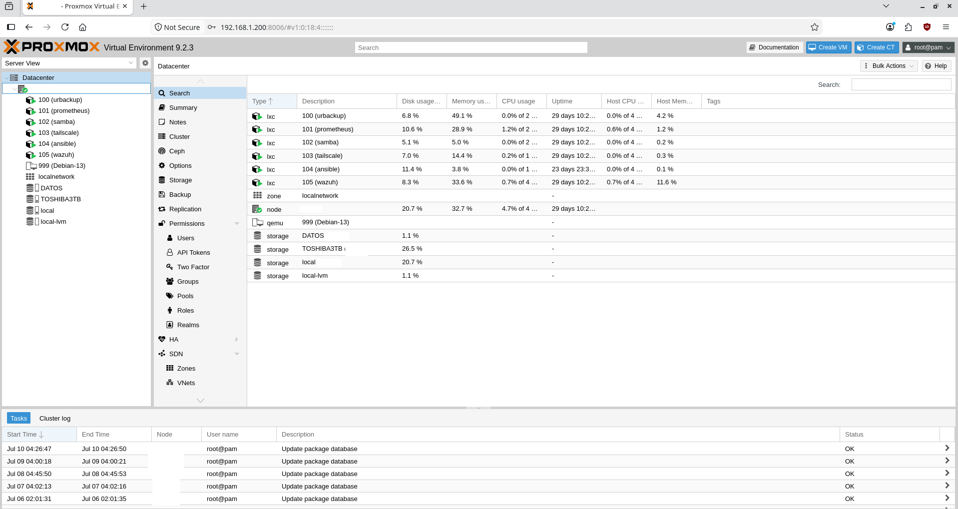
Task: Open the Bulk Actions dropdown
Action: pos(889,66)
